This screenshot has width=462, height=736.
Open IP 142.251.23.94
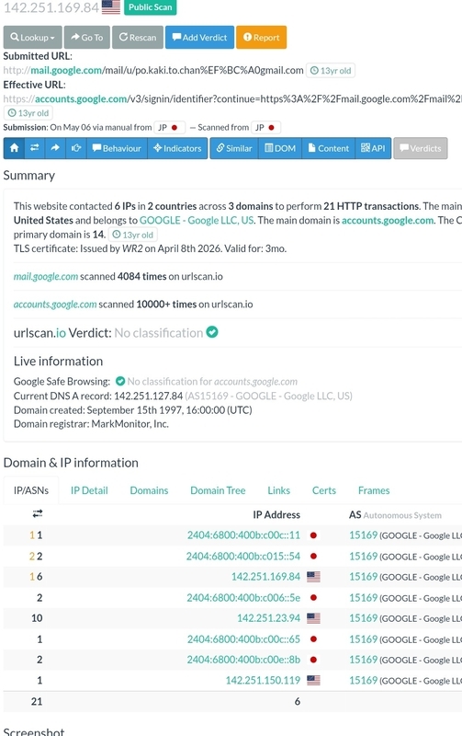tap(268, 618)
